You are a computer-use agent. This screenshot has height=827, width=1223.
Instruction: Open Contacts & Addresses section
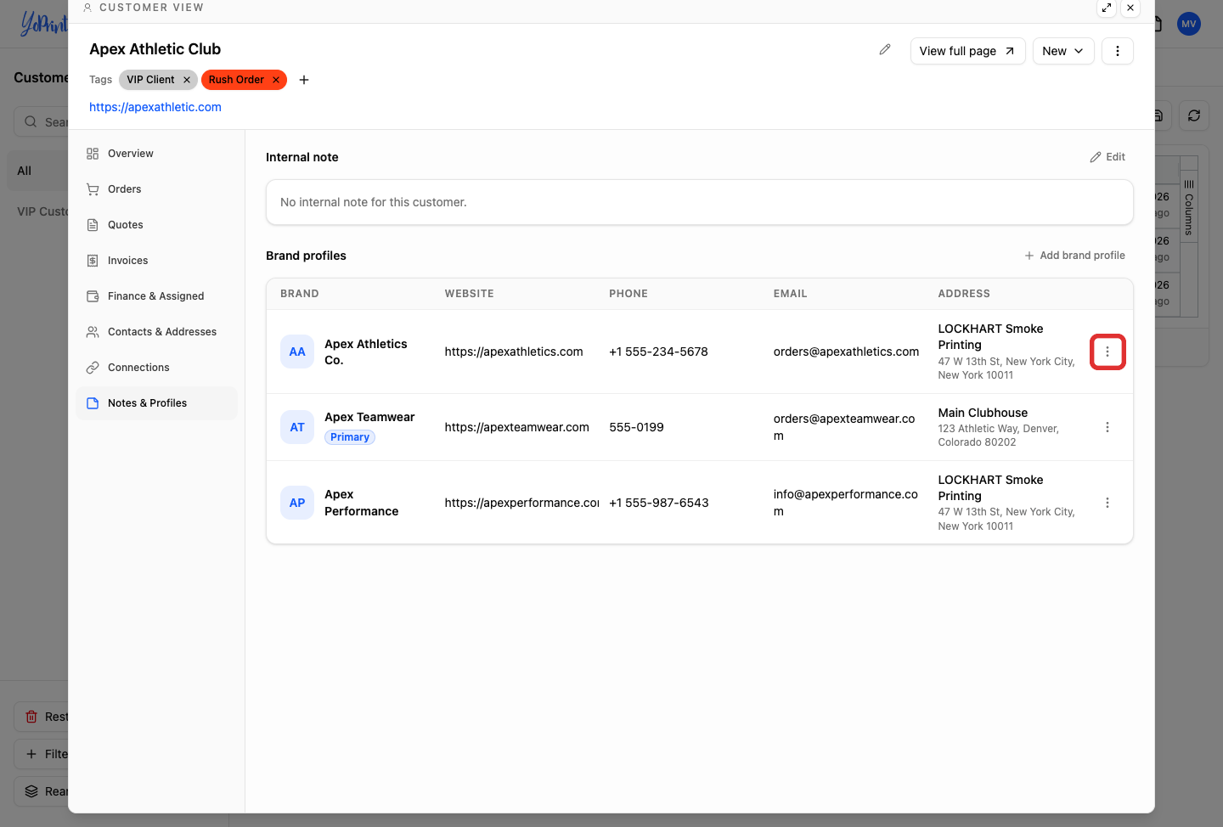(156, 332)
